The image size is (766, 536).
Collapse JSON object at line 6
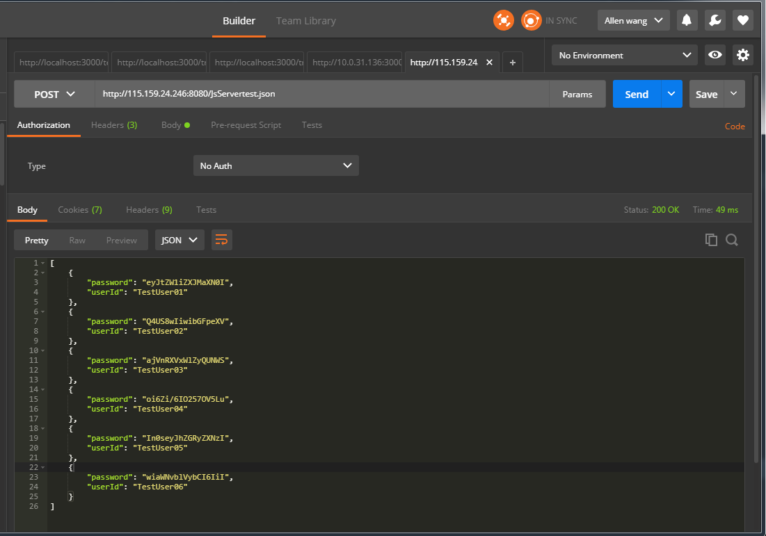[x=42, y=312]
